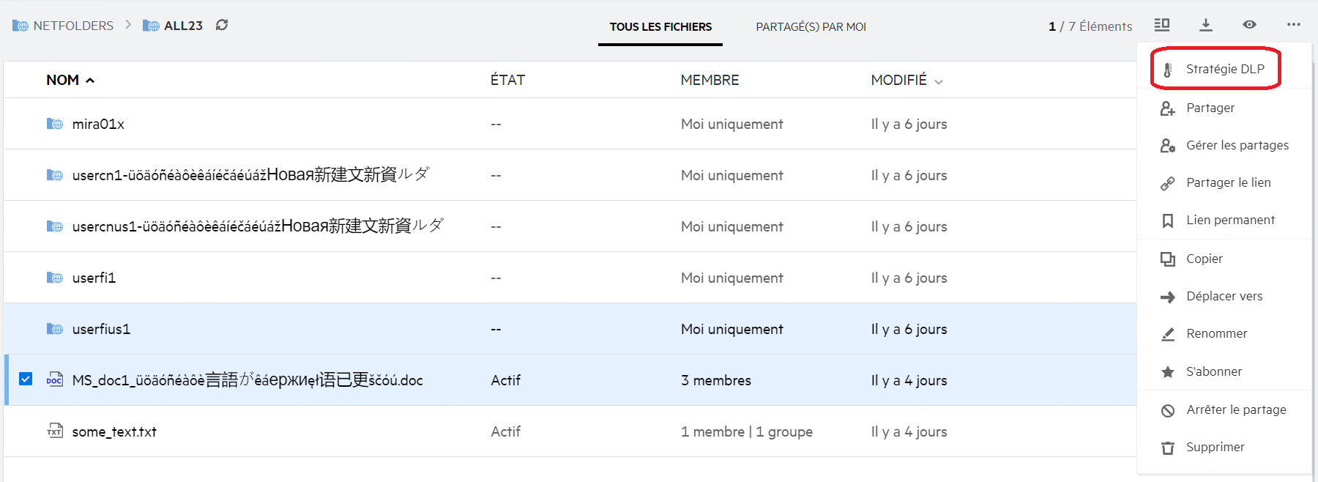Expand the MODIFIÉ column sort chevron
Image resolution: width=1318 pixels, height=482 pixels.
click(939, 81)
